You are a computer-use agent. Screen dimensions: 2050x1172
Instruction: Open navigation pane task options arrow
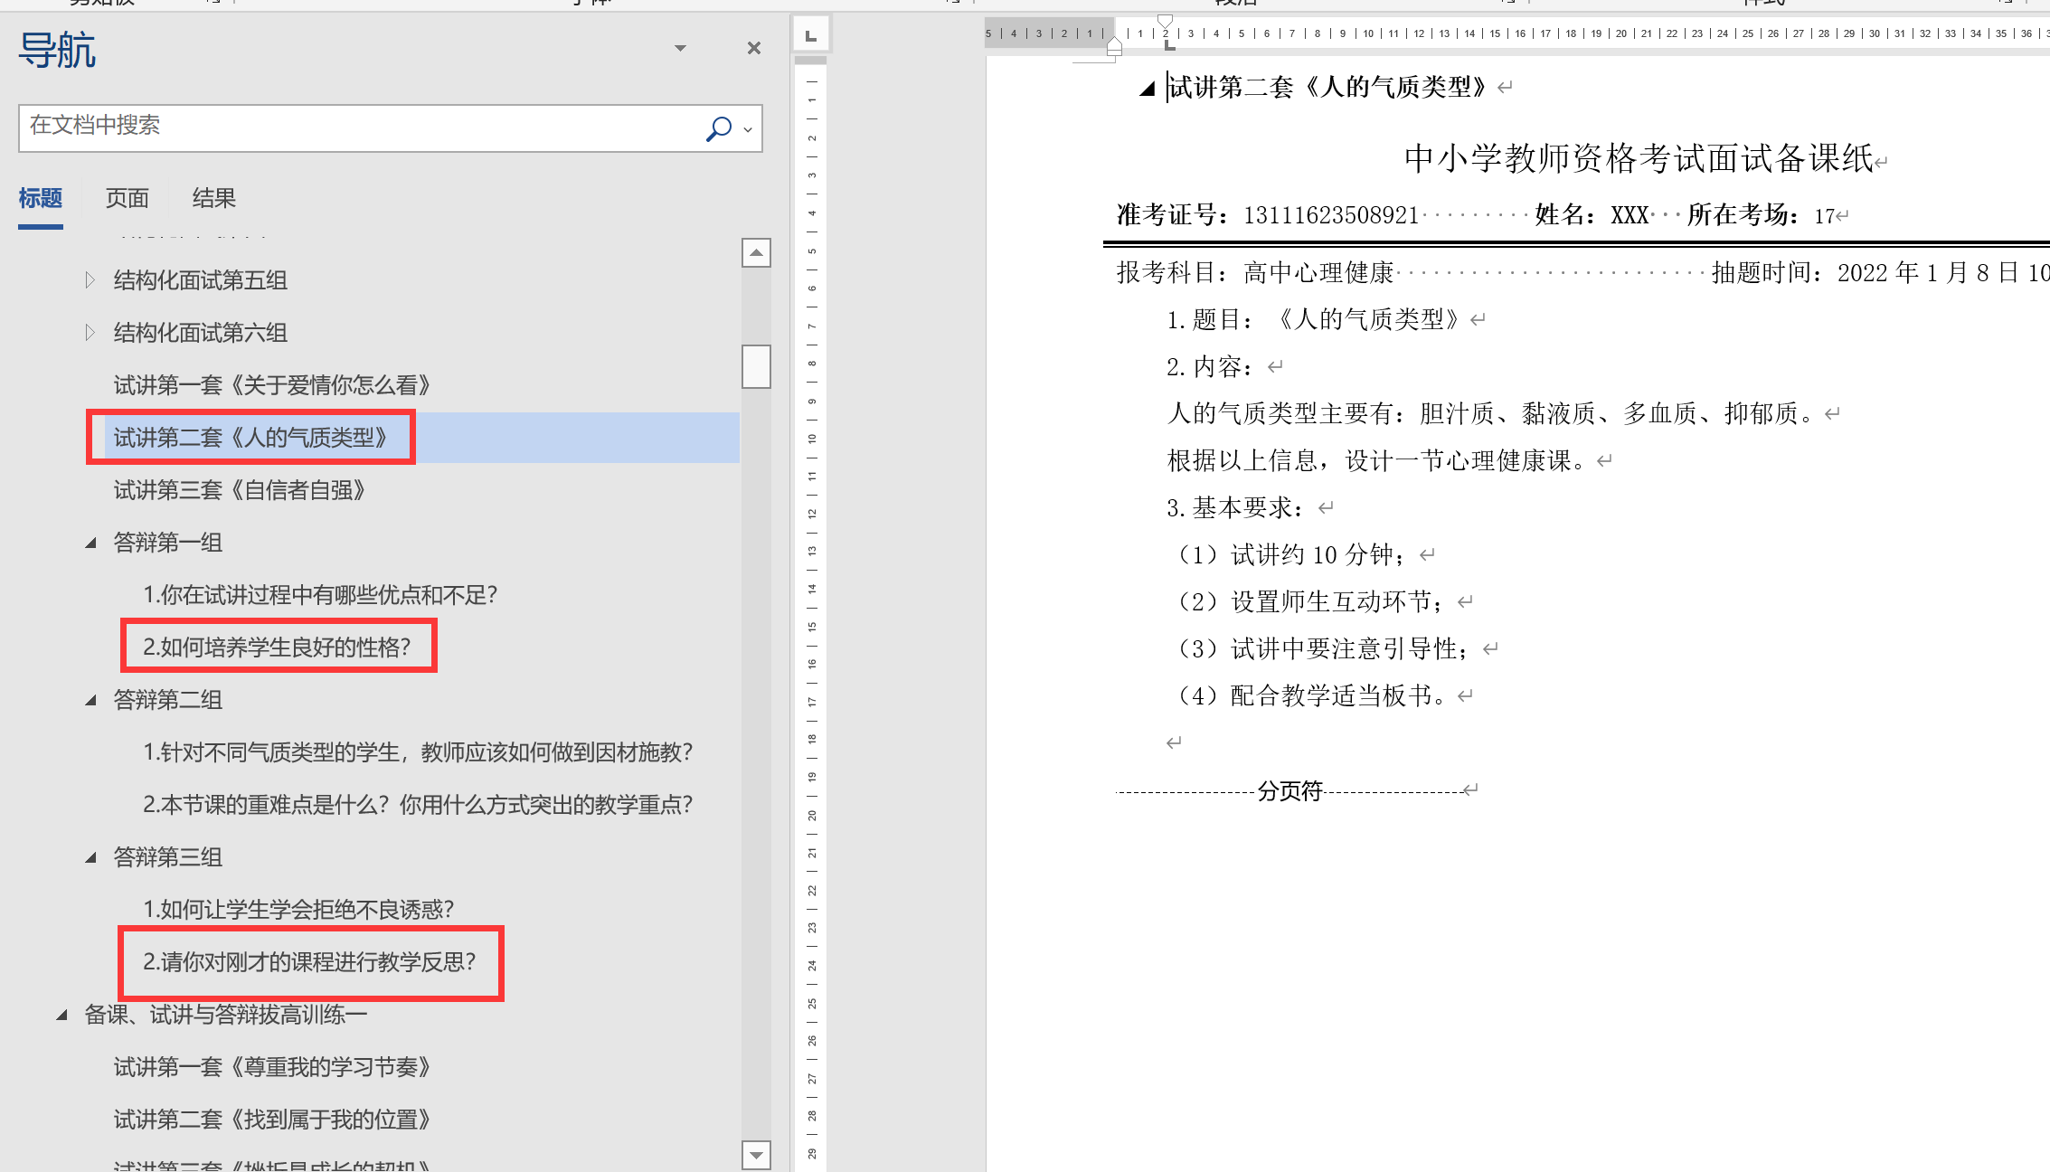coord(680,48)
